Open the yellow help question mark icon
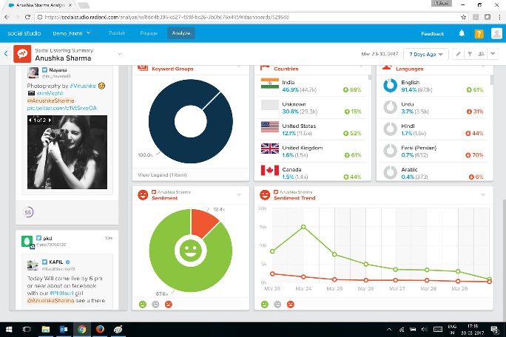 [x=479, y=33]
